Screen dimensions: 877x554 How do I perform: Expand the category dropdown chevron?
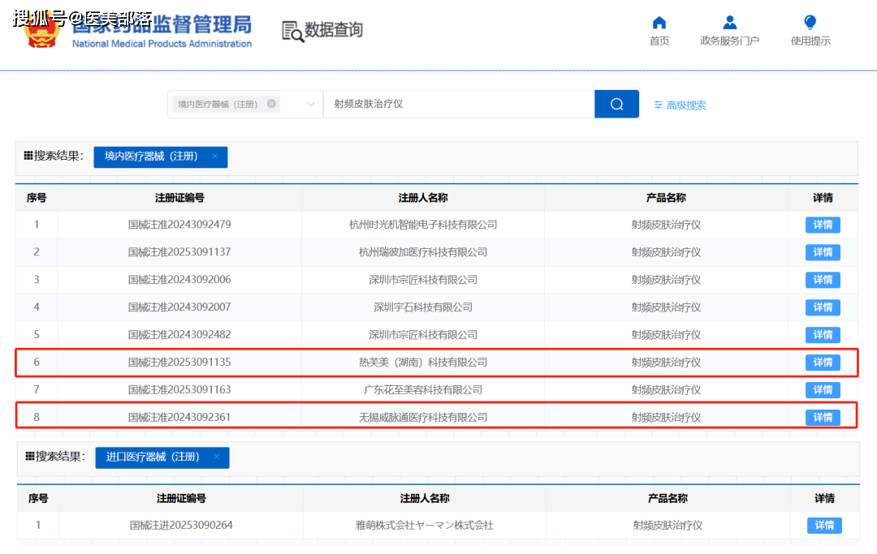pos(311,105)
